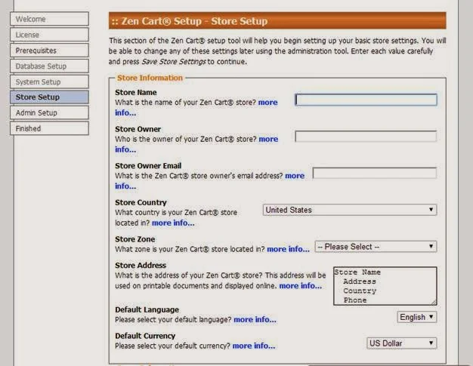Click the Store Address label

pyautogui.click(x=141, y=266)
